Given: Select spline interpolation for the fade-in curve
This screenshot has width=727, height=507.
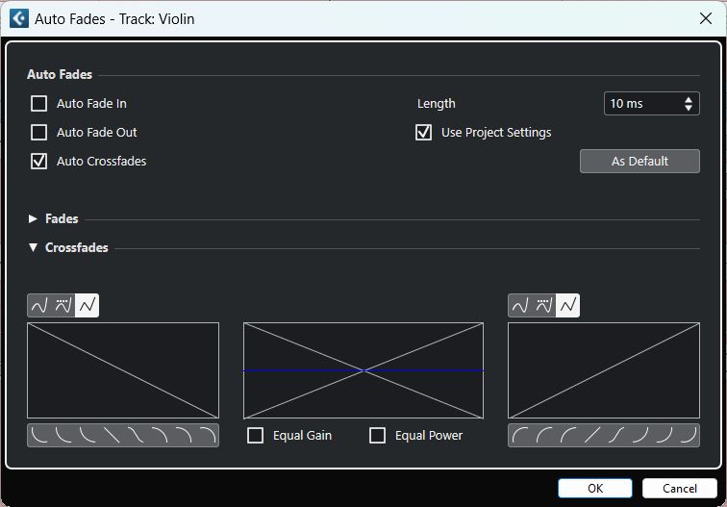Looking at the screenshot, I should click(520, 306).
